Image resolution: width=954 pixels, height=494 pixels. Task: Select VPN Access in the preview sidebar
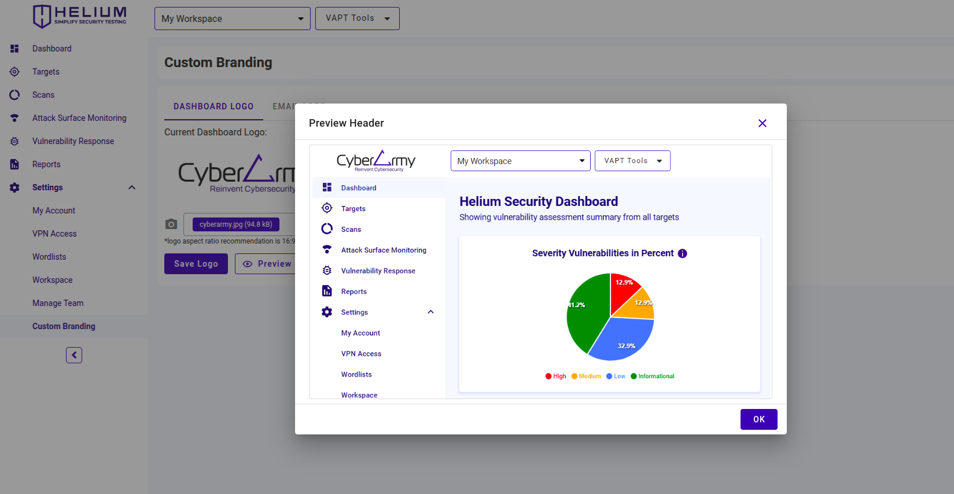pyautogui.click(x=361, y=354)
